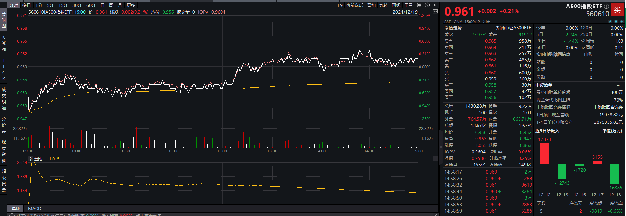
Task: Click the bell alert icon under stock code
Action: click(x=616, y=22)
